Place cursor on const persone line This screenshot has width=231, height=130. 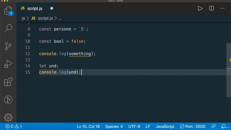pos(64,29)
